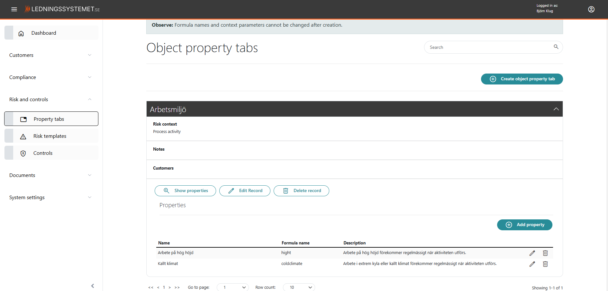Image resolution: width=608 pixels, height=291 pixels.
Task: Delete the 'Arbete på hög höjd' property
Action: click(545, 253)
